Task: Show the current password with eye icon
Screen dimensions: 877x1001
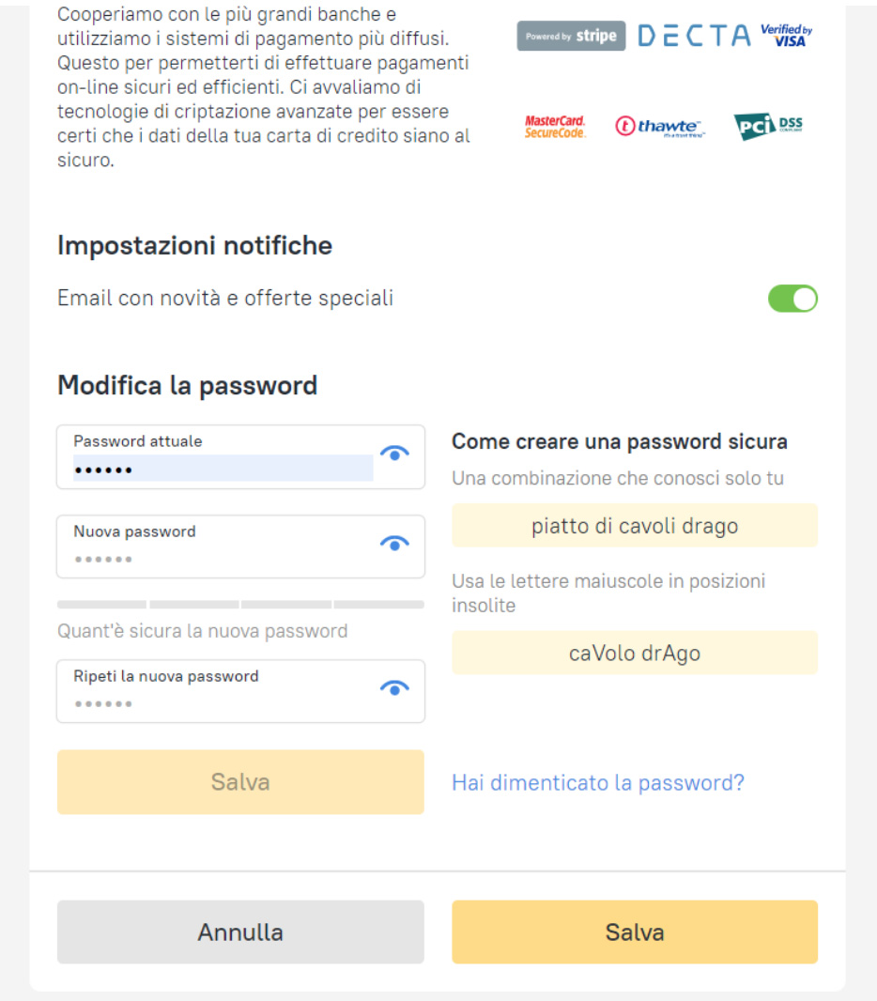Action: (395, 454)
